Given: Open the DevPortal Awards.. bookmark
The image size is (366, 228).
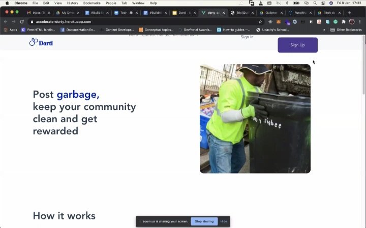Looking at the screenshot, I should (x=195, y=30).
